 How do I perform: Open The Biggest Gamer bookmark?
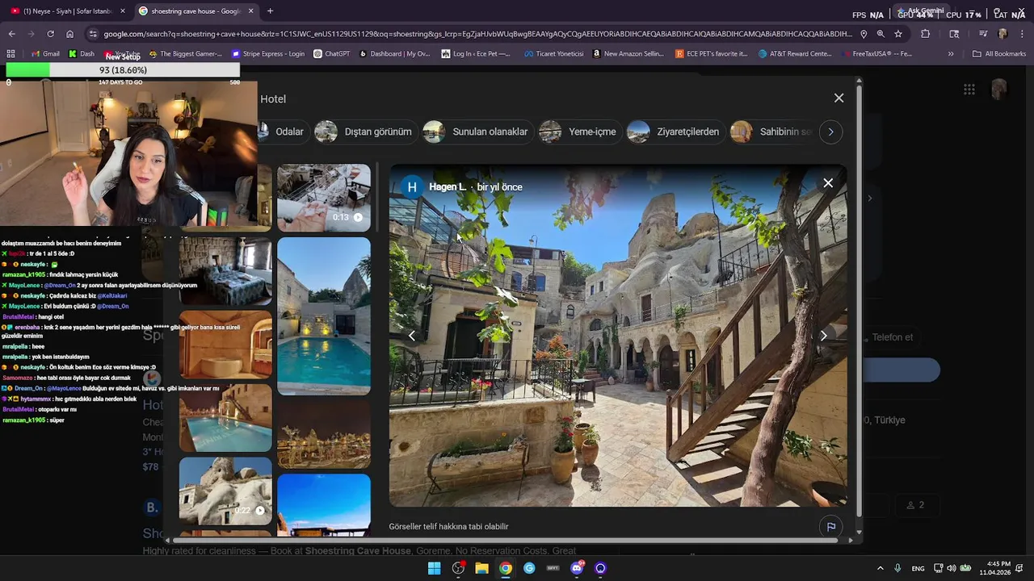coord(185,53)
